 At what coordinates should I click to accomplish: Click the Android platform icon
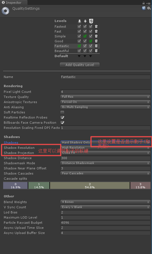[85, 21]
